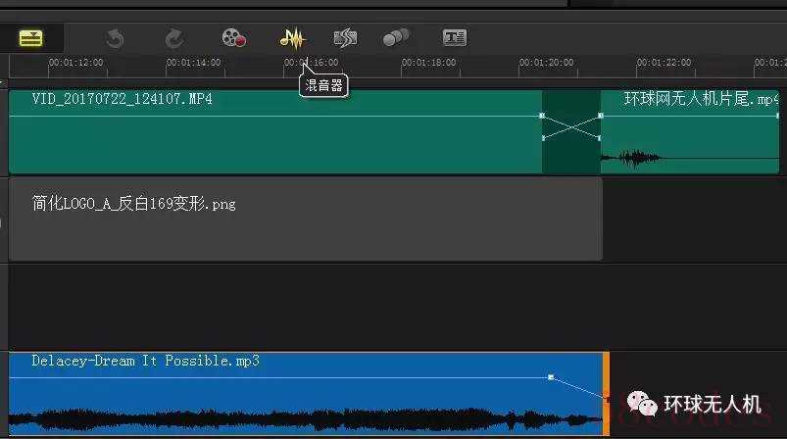
Task: Open the Track Motion icon
Action: coord(396,37)
